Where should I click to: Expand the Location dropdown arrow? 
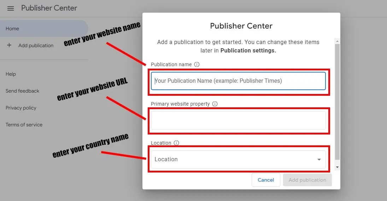(x=319, y=159)
